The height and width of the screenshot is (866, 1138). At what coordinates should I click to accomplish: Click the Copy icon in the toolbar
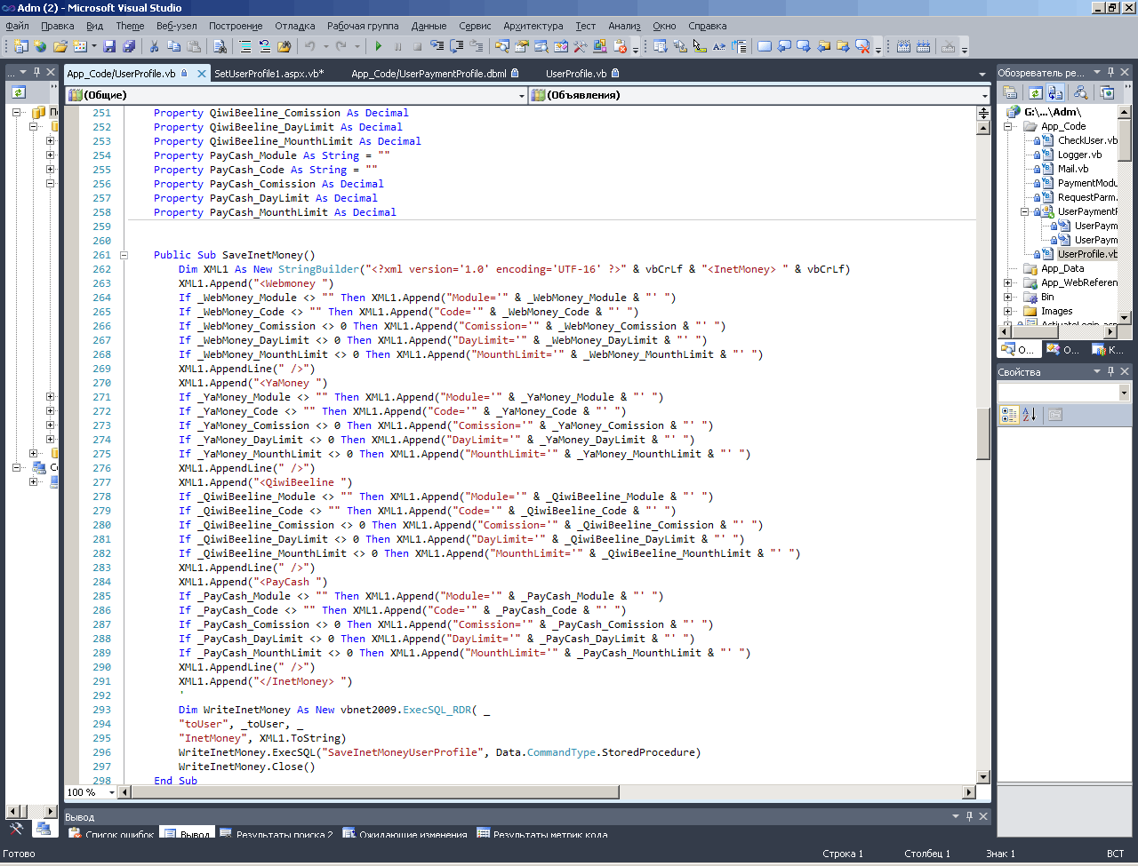(x=173, y=46)
